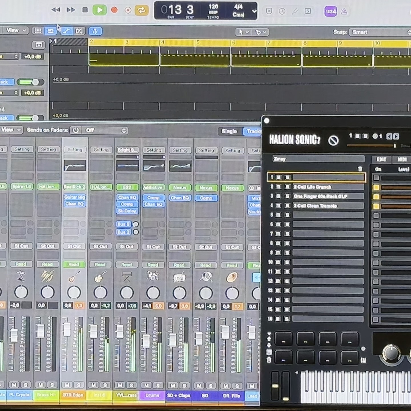Toggle the Sends on Faders power button

76,130
